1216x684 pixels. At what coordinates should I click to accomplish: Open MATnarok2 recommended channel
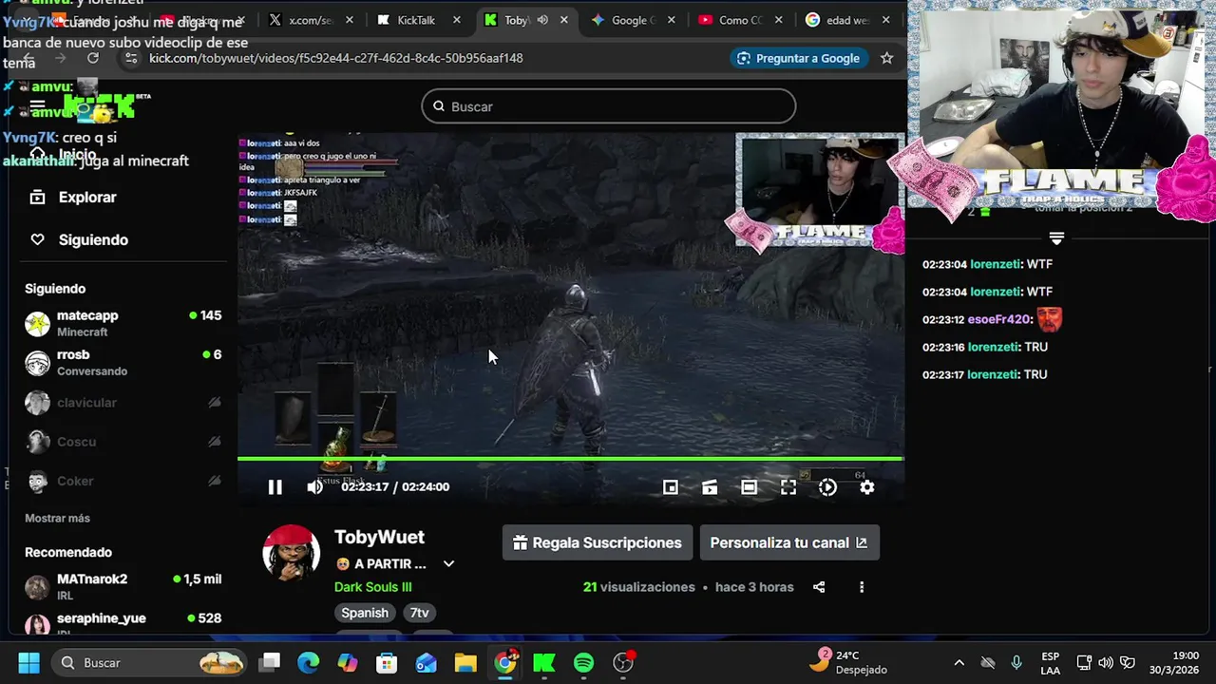point(123,586)
